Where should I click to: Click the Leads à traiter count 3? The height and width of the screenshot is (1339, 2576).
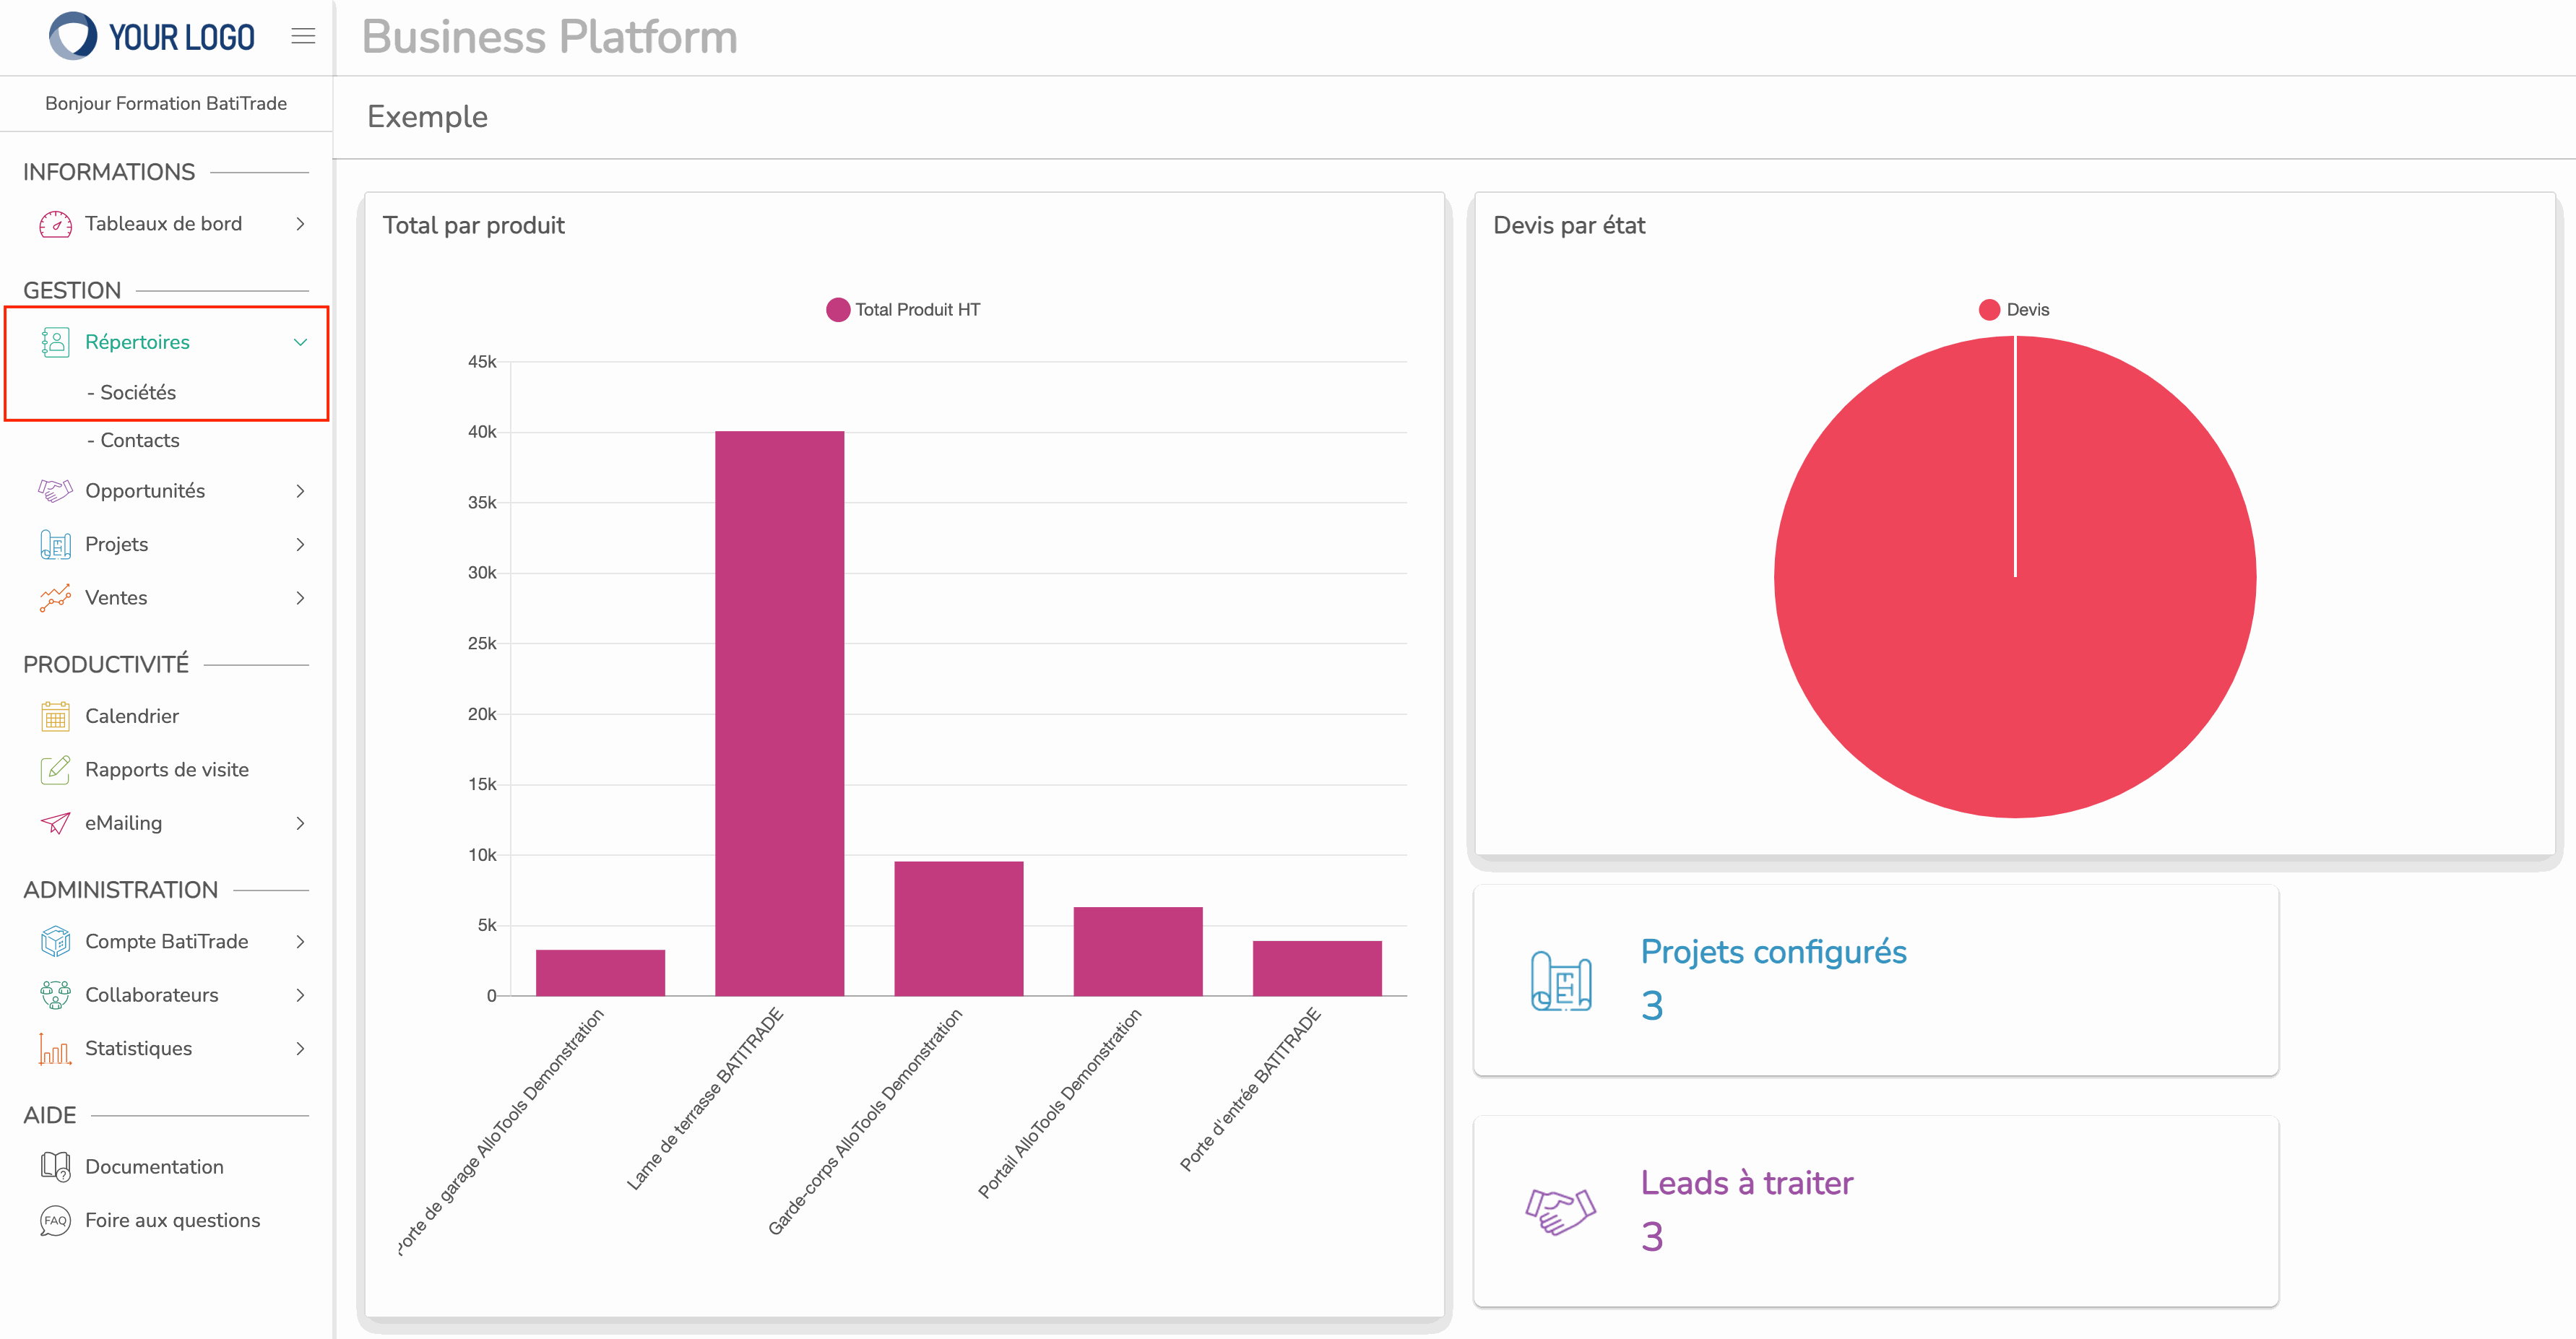click(x=1652, y=1237)
